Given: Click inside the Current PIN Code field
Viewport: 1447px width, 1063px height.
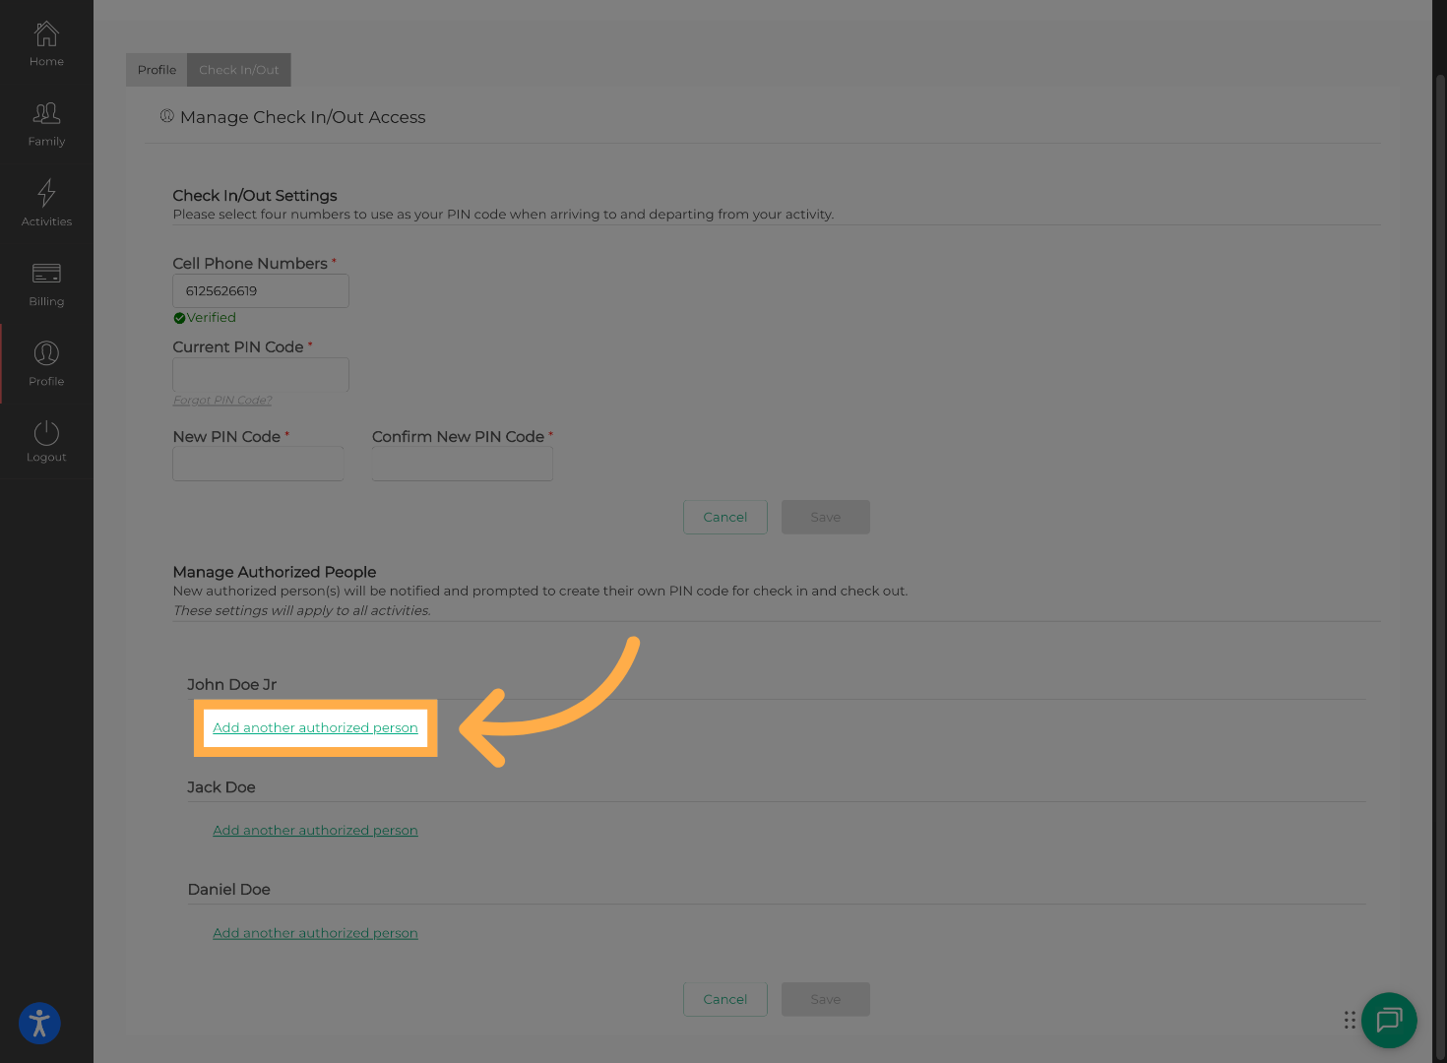Looking at the screenshot, I should 260,374.
